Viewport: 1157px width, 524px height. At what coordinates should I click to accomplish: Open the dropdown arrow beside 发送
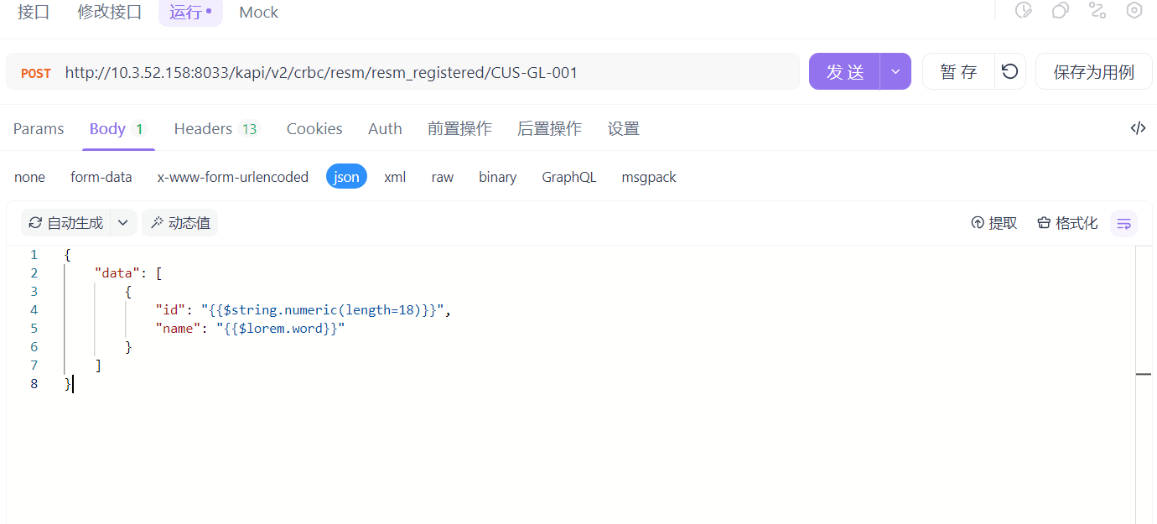click(895, 72)
